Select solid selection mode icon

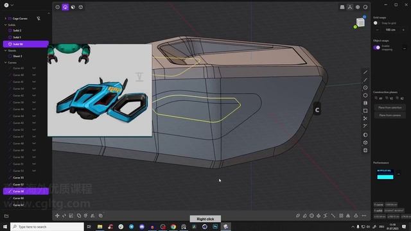(81, 7)
